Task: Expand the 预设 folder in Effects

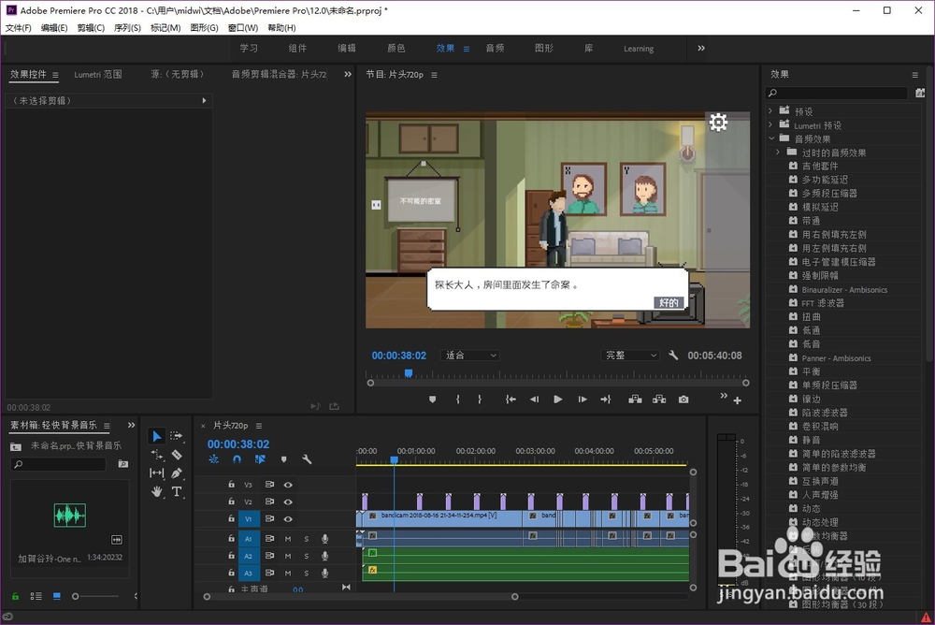Action: click(770, 111)
